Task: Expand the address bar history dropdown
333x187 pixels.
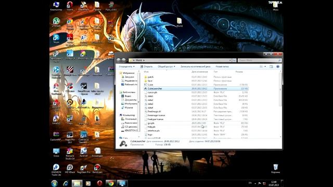Action: [230, 60]
